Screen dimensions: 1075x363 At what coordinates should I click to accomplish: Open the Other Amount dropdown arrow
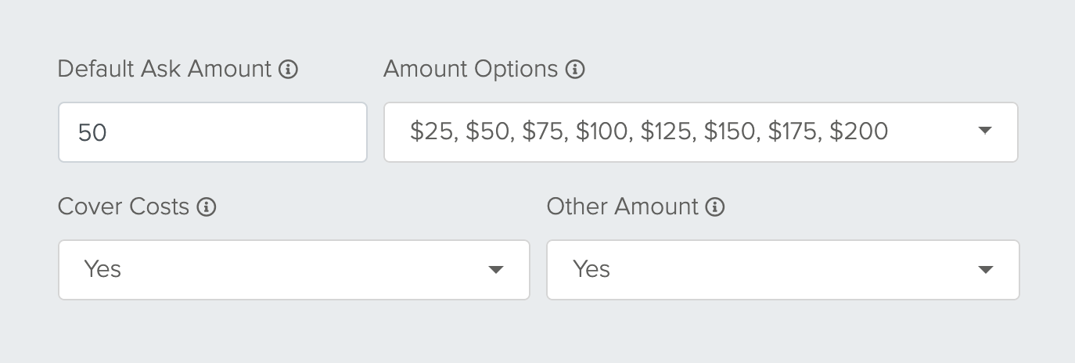(x=986, y=270)
